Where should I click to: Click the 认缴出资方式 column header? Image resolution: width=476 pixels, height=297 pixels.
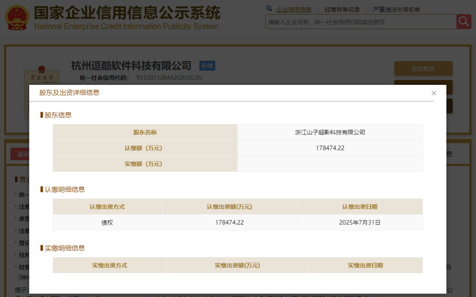107,206
